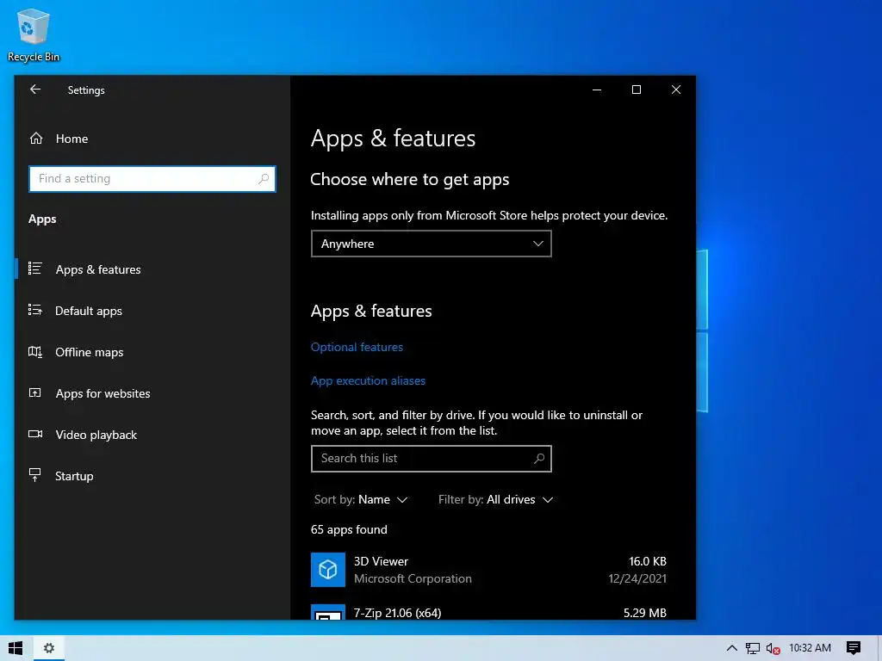Open the muted volume tray icon
Viewport: 882px width, 661px height.
tap(773, 648)
